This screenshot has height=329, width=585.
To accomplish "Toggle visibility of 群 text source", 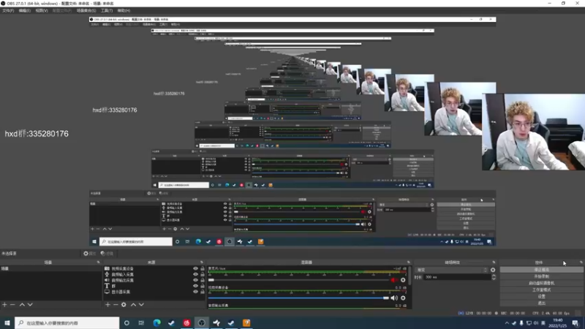I will pos(195,286).
